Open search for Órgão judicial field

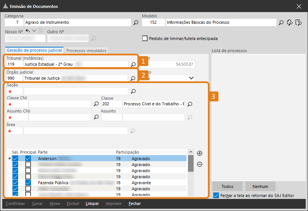[133, 79]
